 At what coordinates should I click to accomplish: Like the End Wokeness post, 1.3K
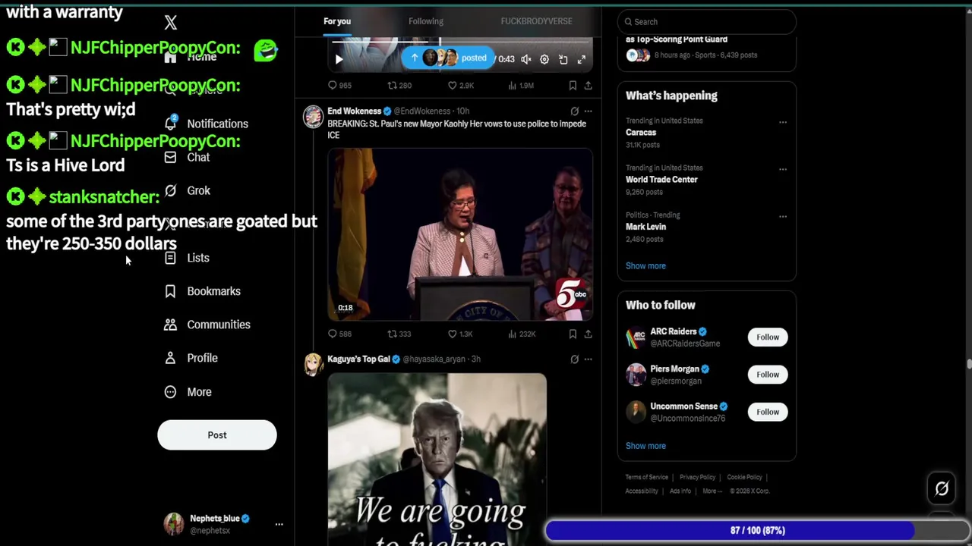pyautogui.click(x=460, y=334)
